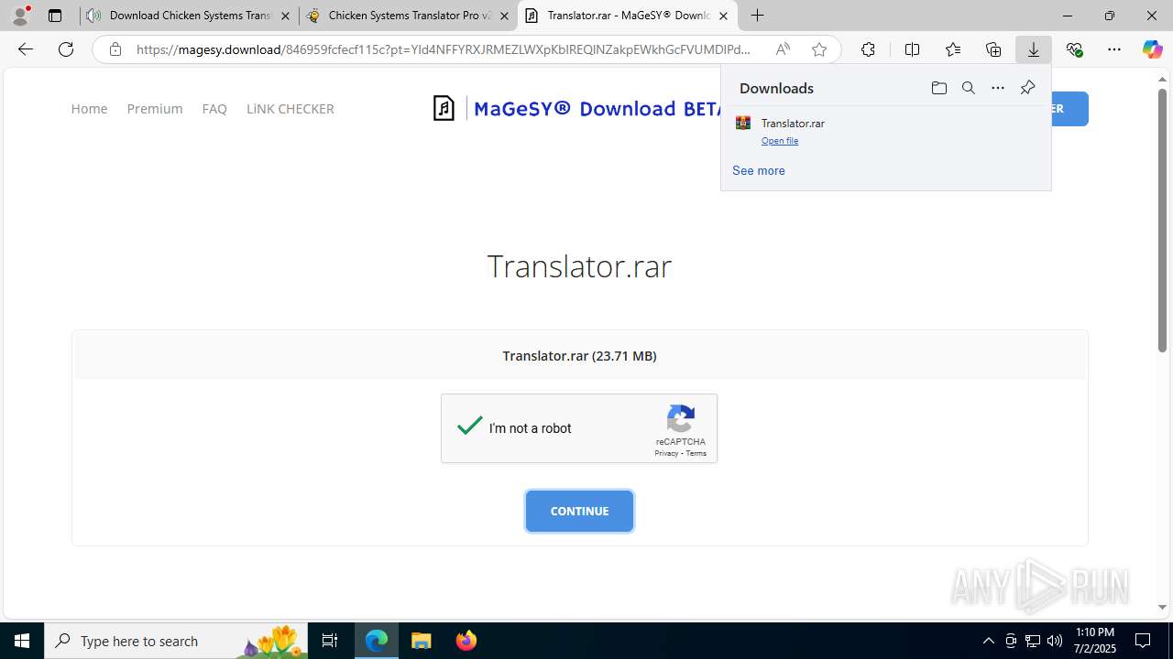Toggle the I'm not a robot checkbox
Viewport: 1173px width, 659px height.
[x=470, y=427]
